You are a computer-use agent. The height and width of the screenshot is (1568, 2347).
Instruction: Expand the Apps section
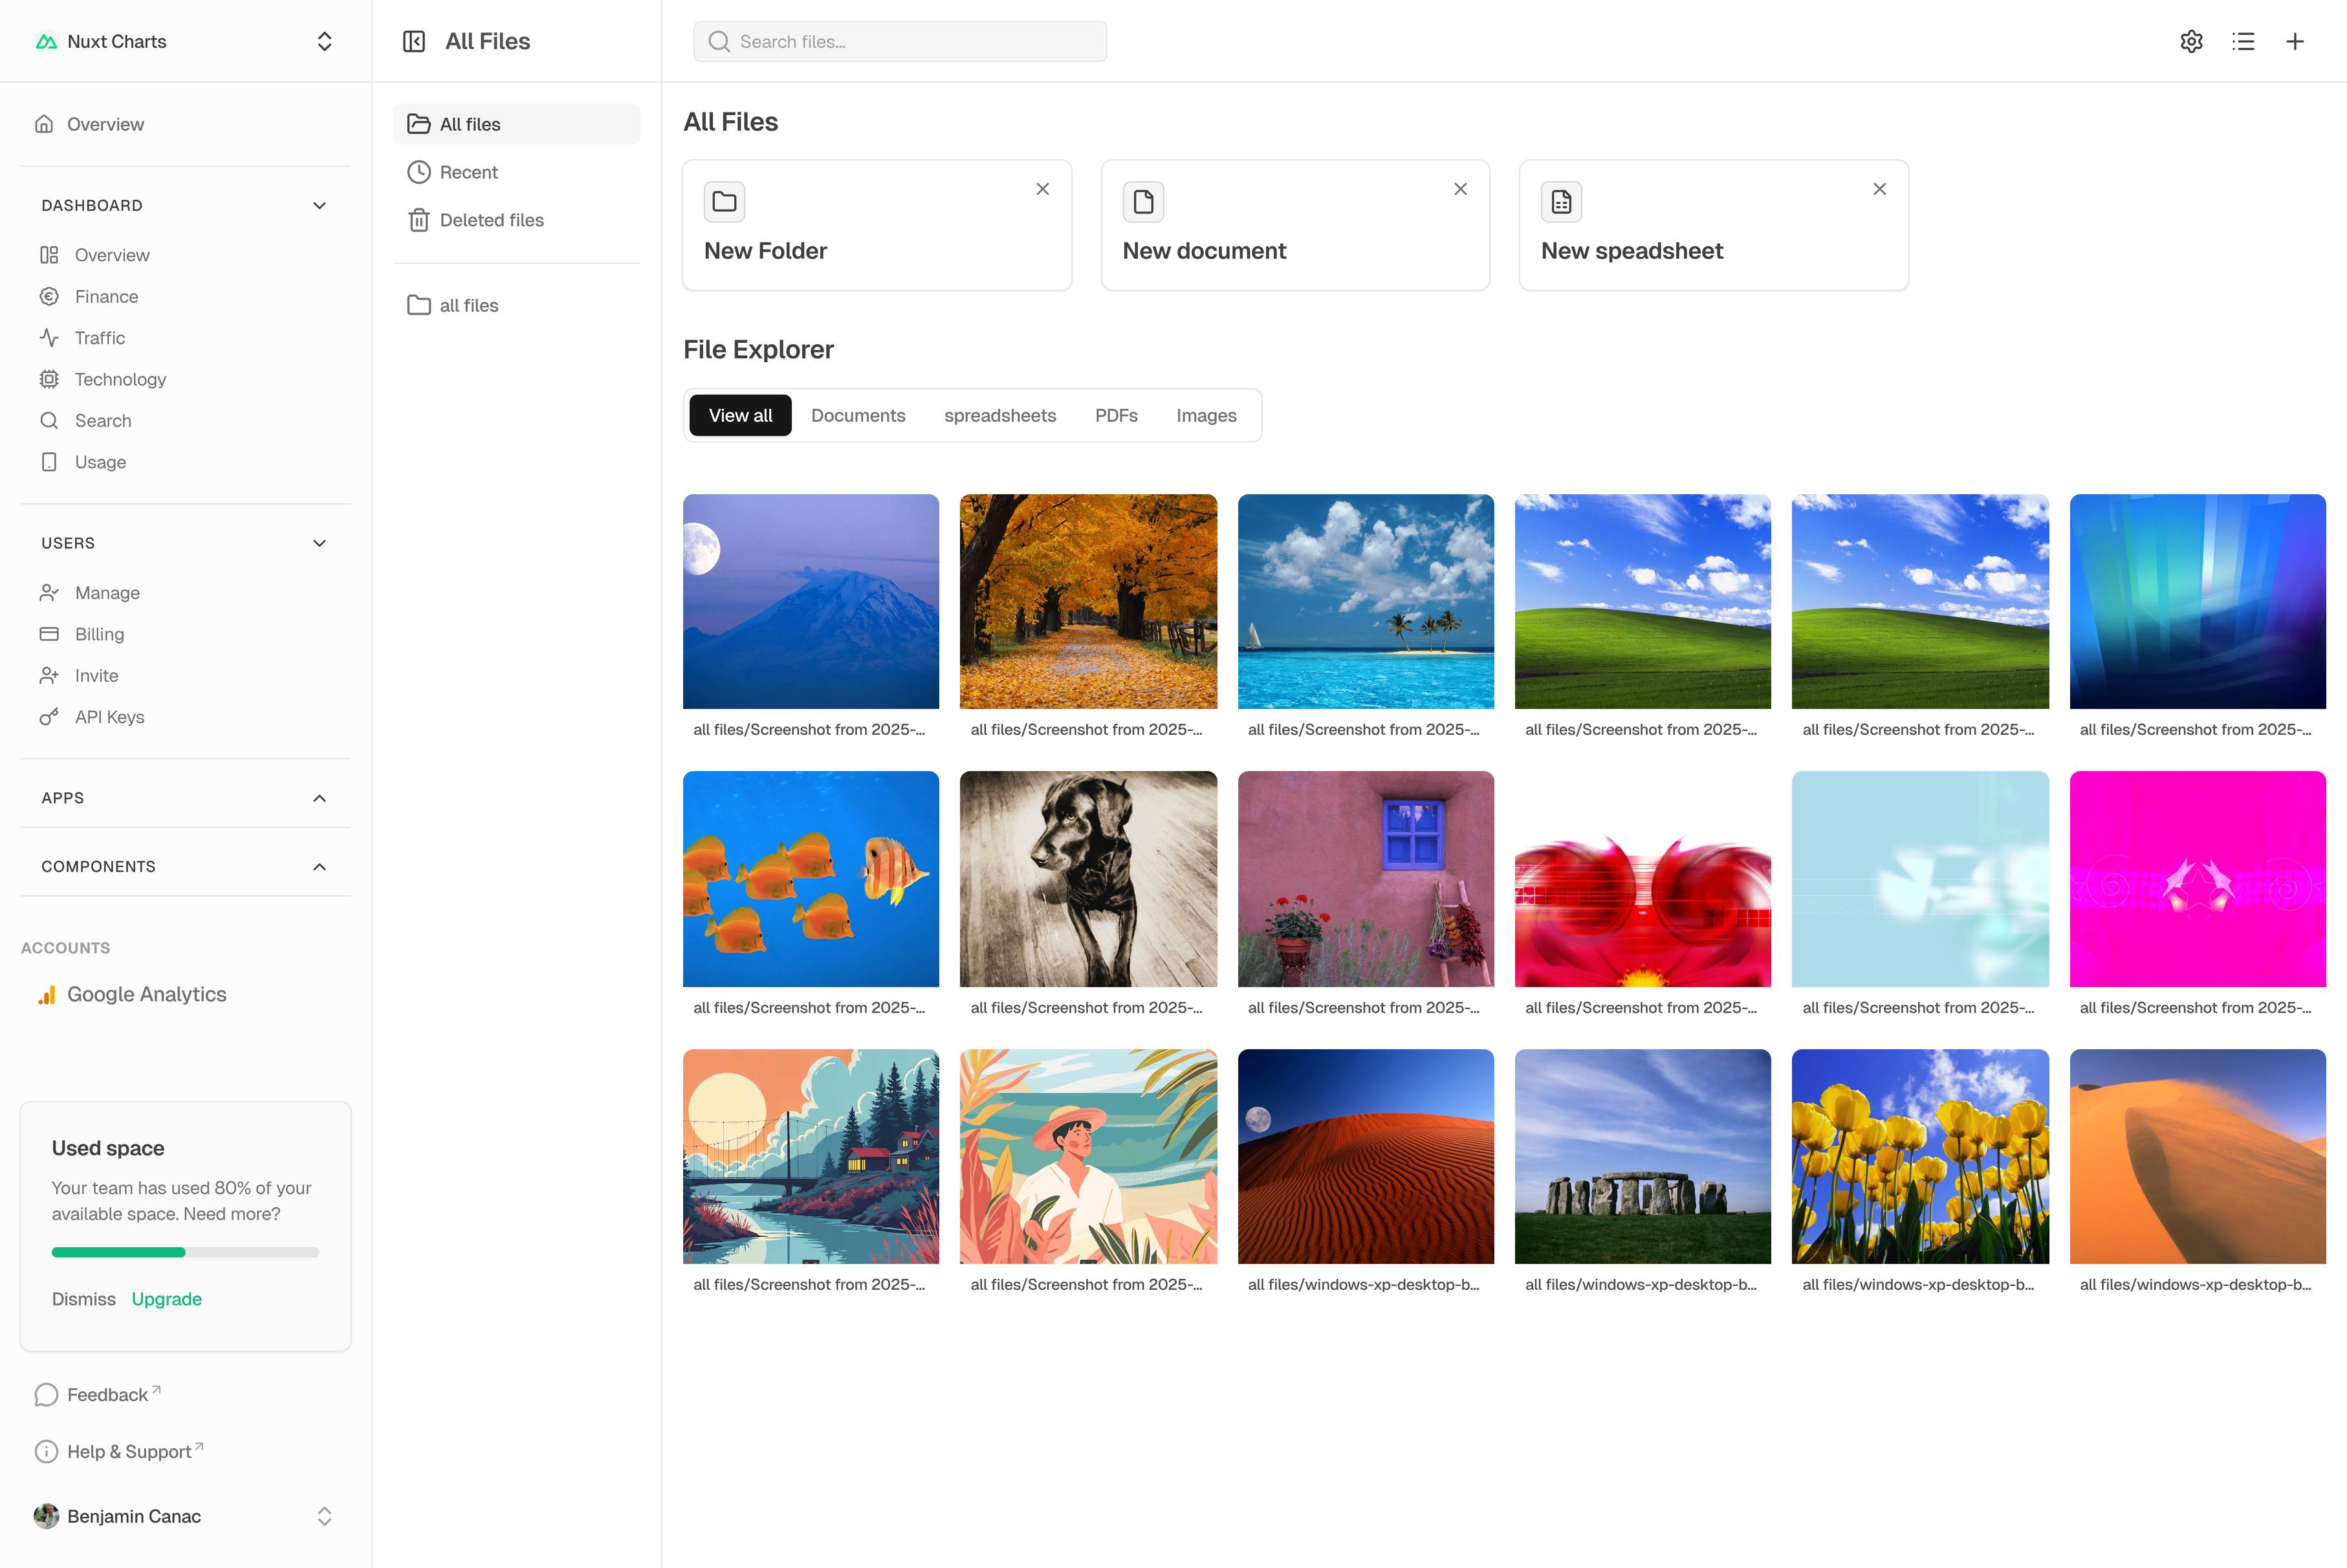(x=319, y=798)
